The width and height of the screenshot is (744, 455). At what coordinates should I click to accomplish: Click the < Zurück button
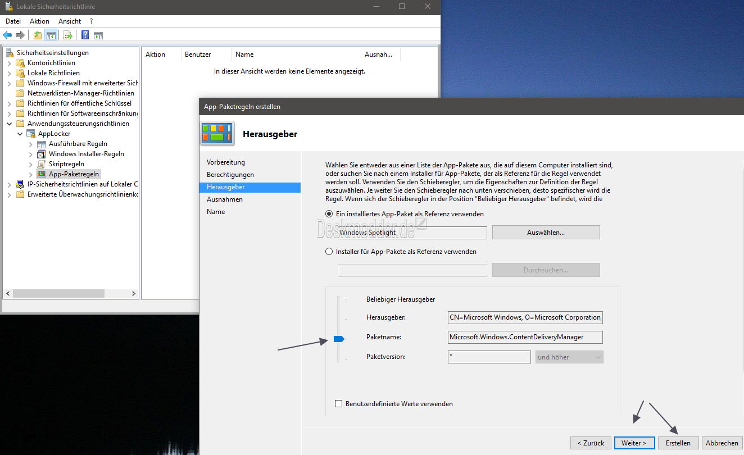(590, 443)
